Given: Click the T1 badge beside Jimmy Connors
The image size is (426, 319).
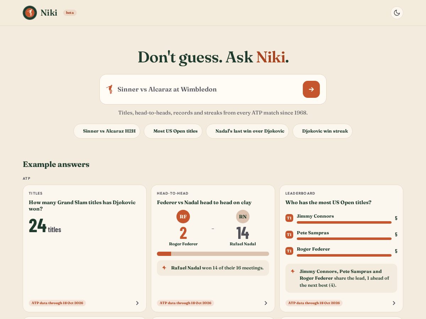Looking at the screenshot, I should (289, 218).
